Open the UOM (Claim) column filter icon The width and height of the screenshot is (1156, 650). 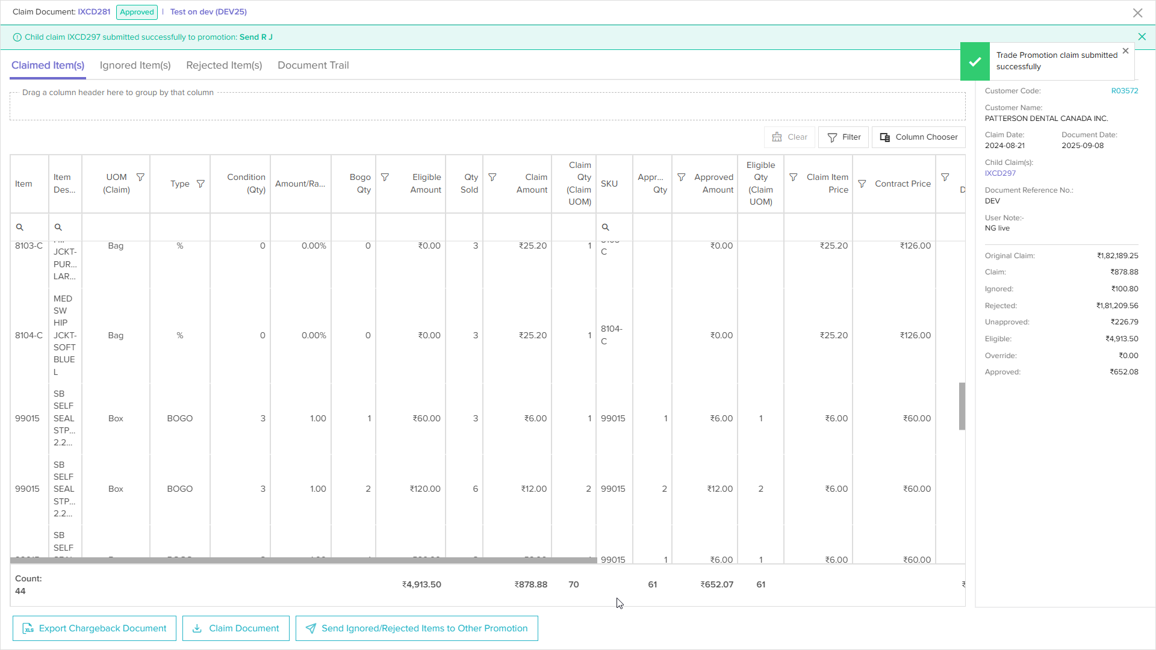[140, 177]
